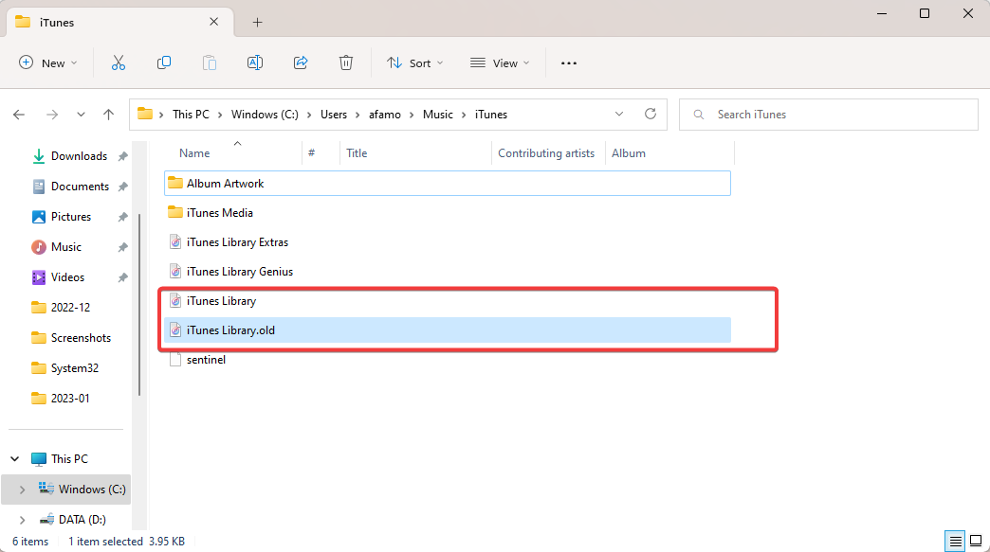990x552 pixels.
Task: Sort by the # column header
Action: pos(311,153)
